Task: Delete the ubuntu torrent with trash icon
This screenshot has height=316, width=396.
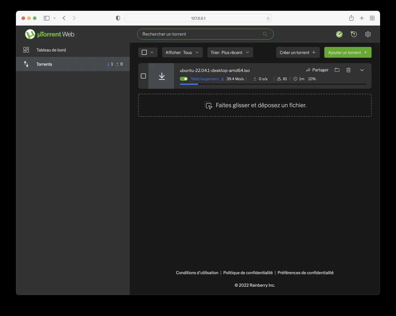Action: pyautogui.click(x=348, y=70)
